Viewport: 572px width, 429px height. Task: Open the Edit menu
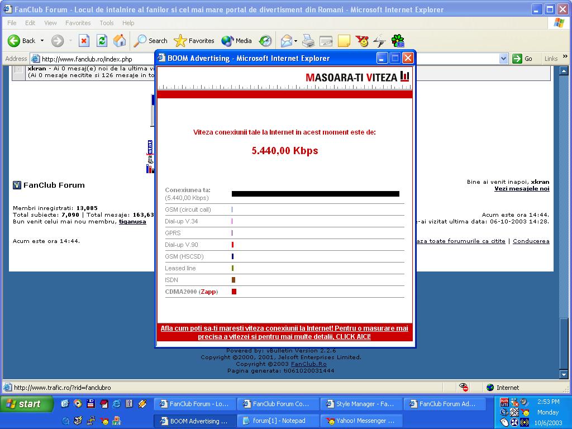(30, 23)
